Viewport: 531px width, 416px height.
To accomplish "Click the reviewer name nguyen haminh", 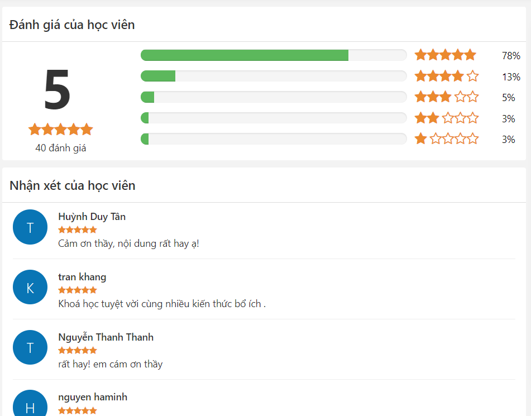I will point(93,397).
